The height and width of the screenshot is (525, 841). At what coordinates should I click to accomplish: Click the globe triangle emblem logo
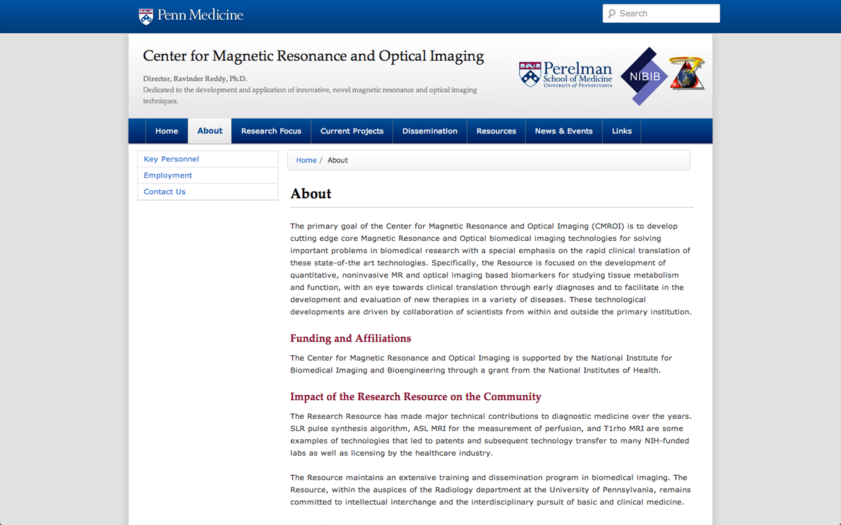686,73
